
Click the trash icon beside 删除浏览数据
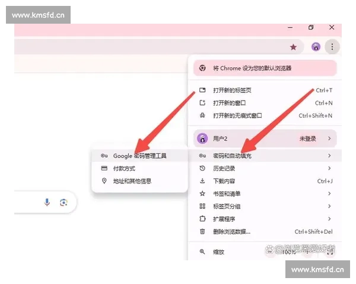[x=202, y=231]
